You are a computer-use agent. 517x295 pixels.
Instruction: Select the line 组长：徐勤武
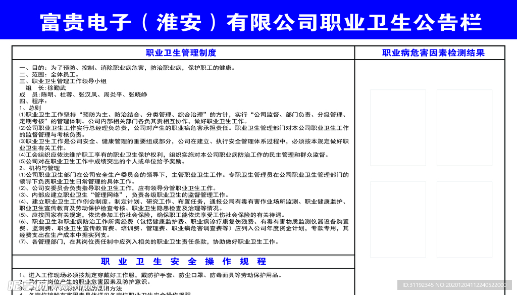pos(46,88)
